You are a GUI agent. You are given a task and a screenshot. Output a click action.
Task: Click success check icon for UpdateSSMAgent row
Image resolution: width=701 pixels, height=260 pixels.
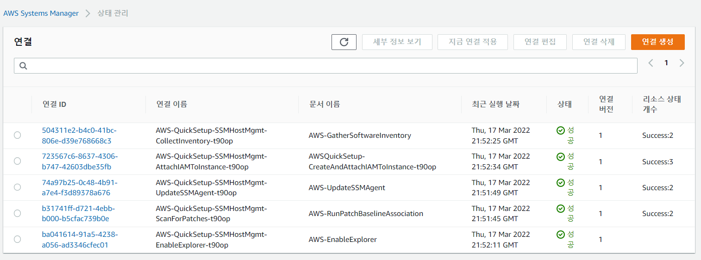click(560, 182)
